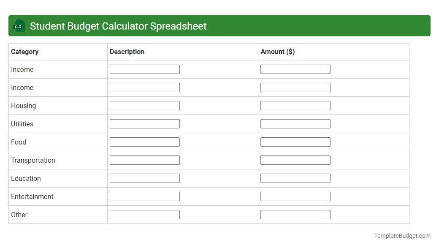Click the first Income amount field

point(295,69)
